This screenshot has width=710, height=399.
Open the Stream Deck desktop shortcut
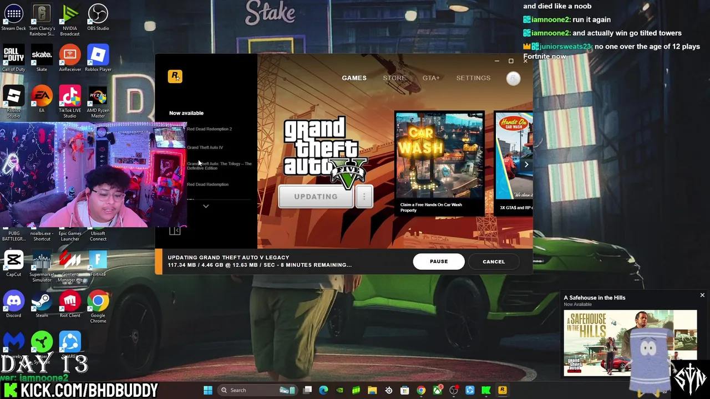click(x=13, y=18)
